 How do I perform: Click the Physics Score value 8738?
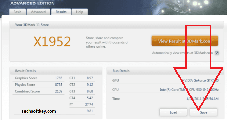tap(59, 85)
